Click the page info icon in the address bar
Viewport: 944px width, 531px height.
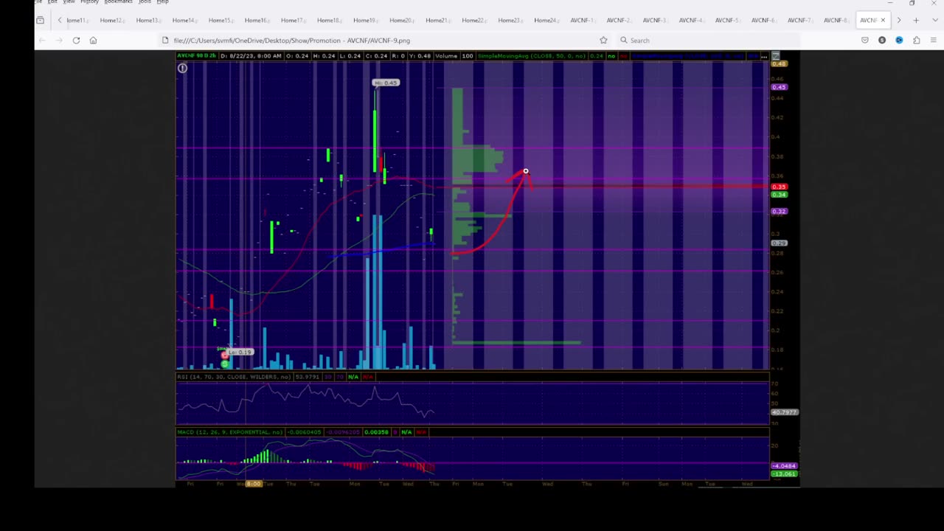click(165, 41)
